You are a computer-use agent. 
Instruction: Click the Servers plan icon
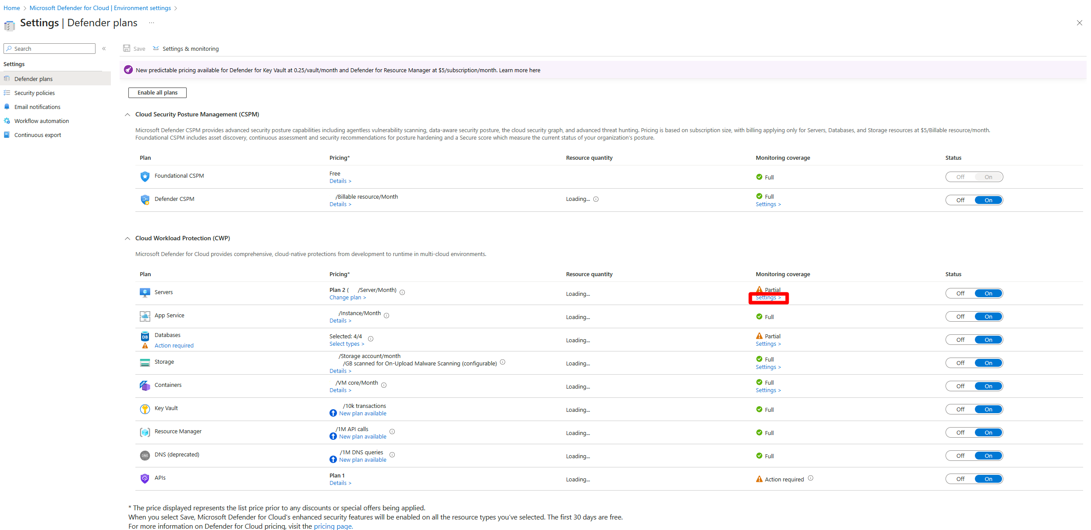[x=145, y=293]
